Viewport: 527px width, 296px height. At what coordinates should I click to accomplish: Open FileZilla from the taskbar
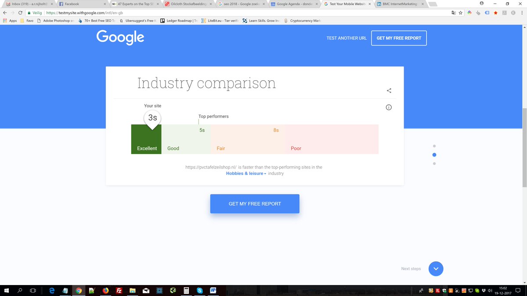point(119,290)
